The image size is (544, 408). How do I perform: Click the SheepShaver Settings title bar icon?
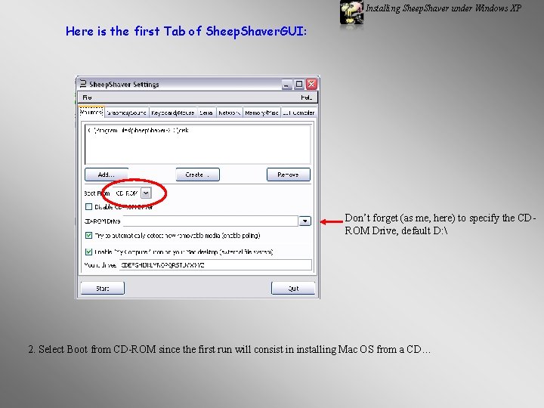click(x=83, y=84)
